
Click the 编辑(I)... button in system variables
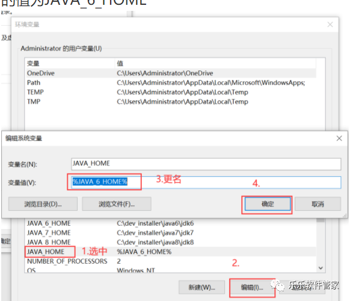(x=252, y=287)
